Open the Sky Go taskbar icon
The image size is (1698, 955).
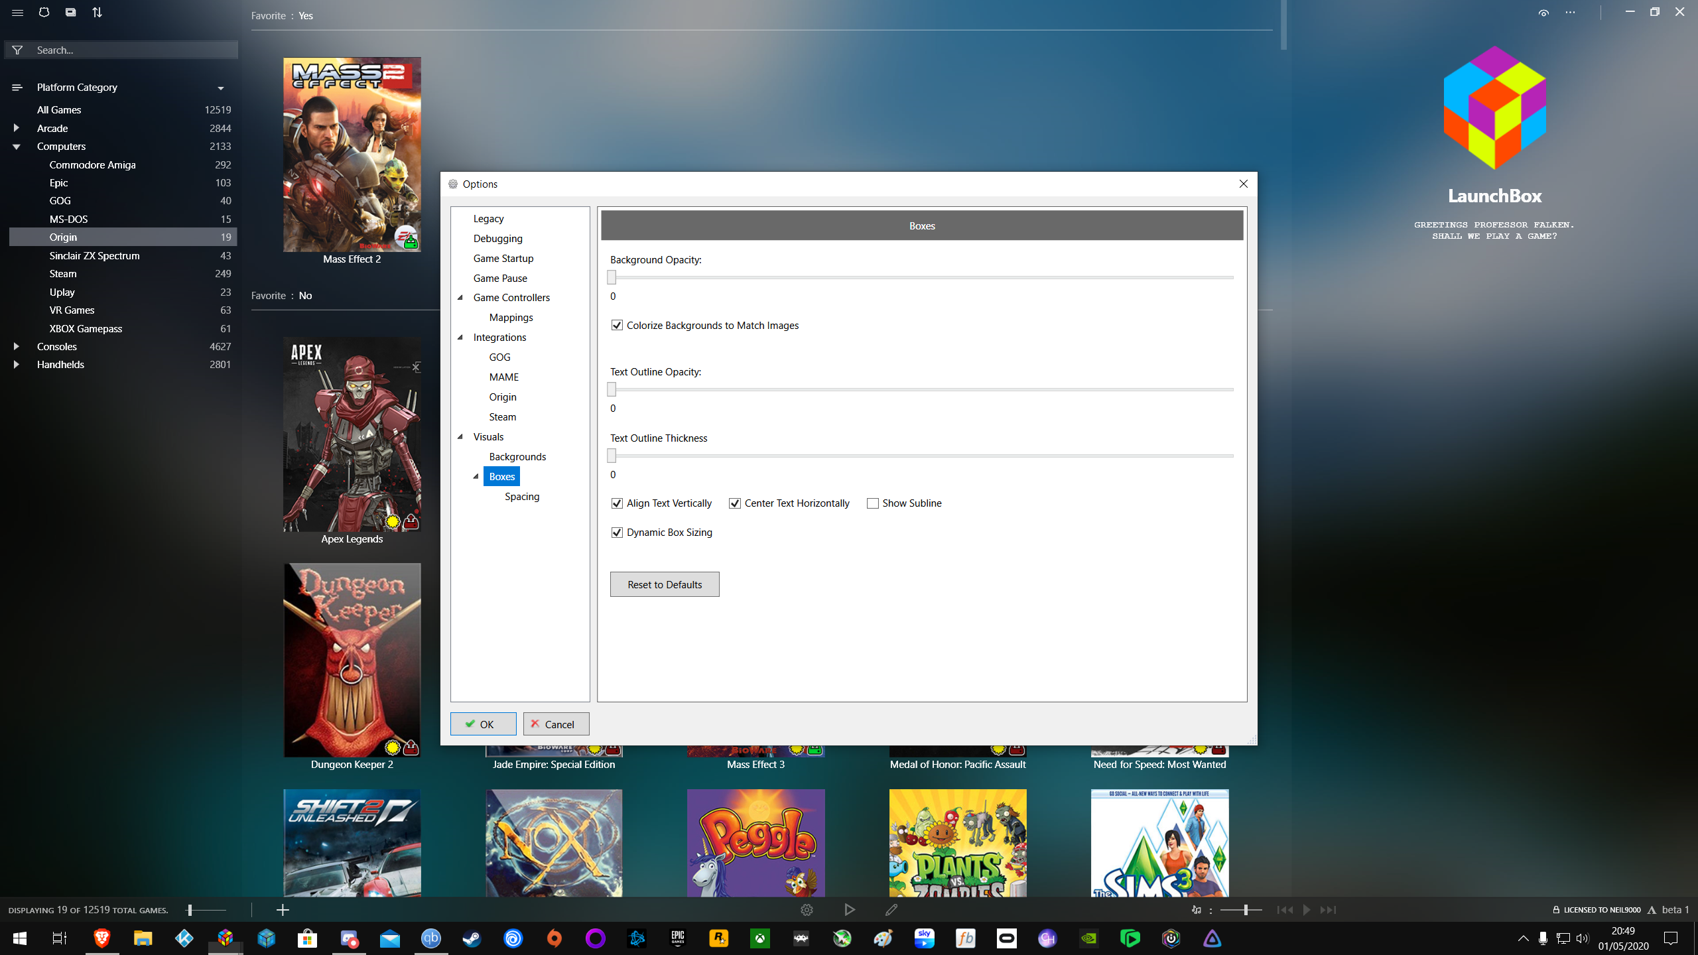click(x=924, y=938)
